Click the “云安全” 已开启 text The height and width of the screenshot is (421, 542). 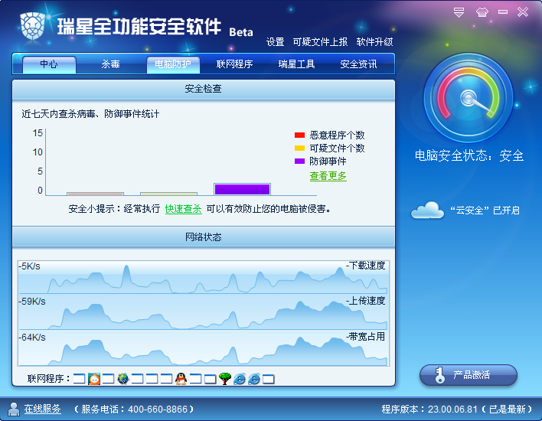pyautogui.click(x=485, y=210)
